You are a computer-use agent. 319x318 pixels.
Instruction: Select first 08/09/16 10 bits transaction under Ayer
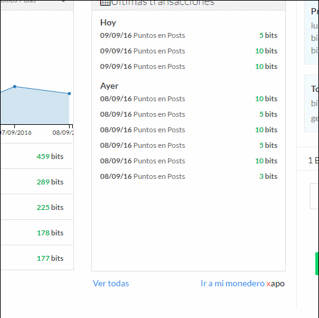pos(188,99)
